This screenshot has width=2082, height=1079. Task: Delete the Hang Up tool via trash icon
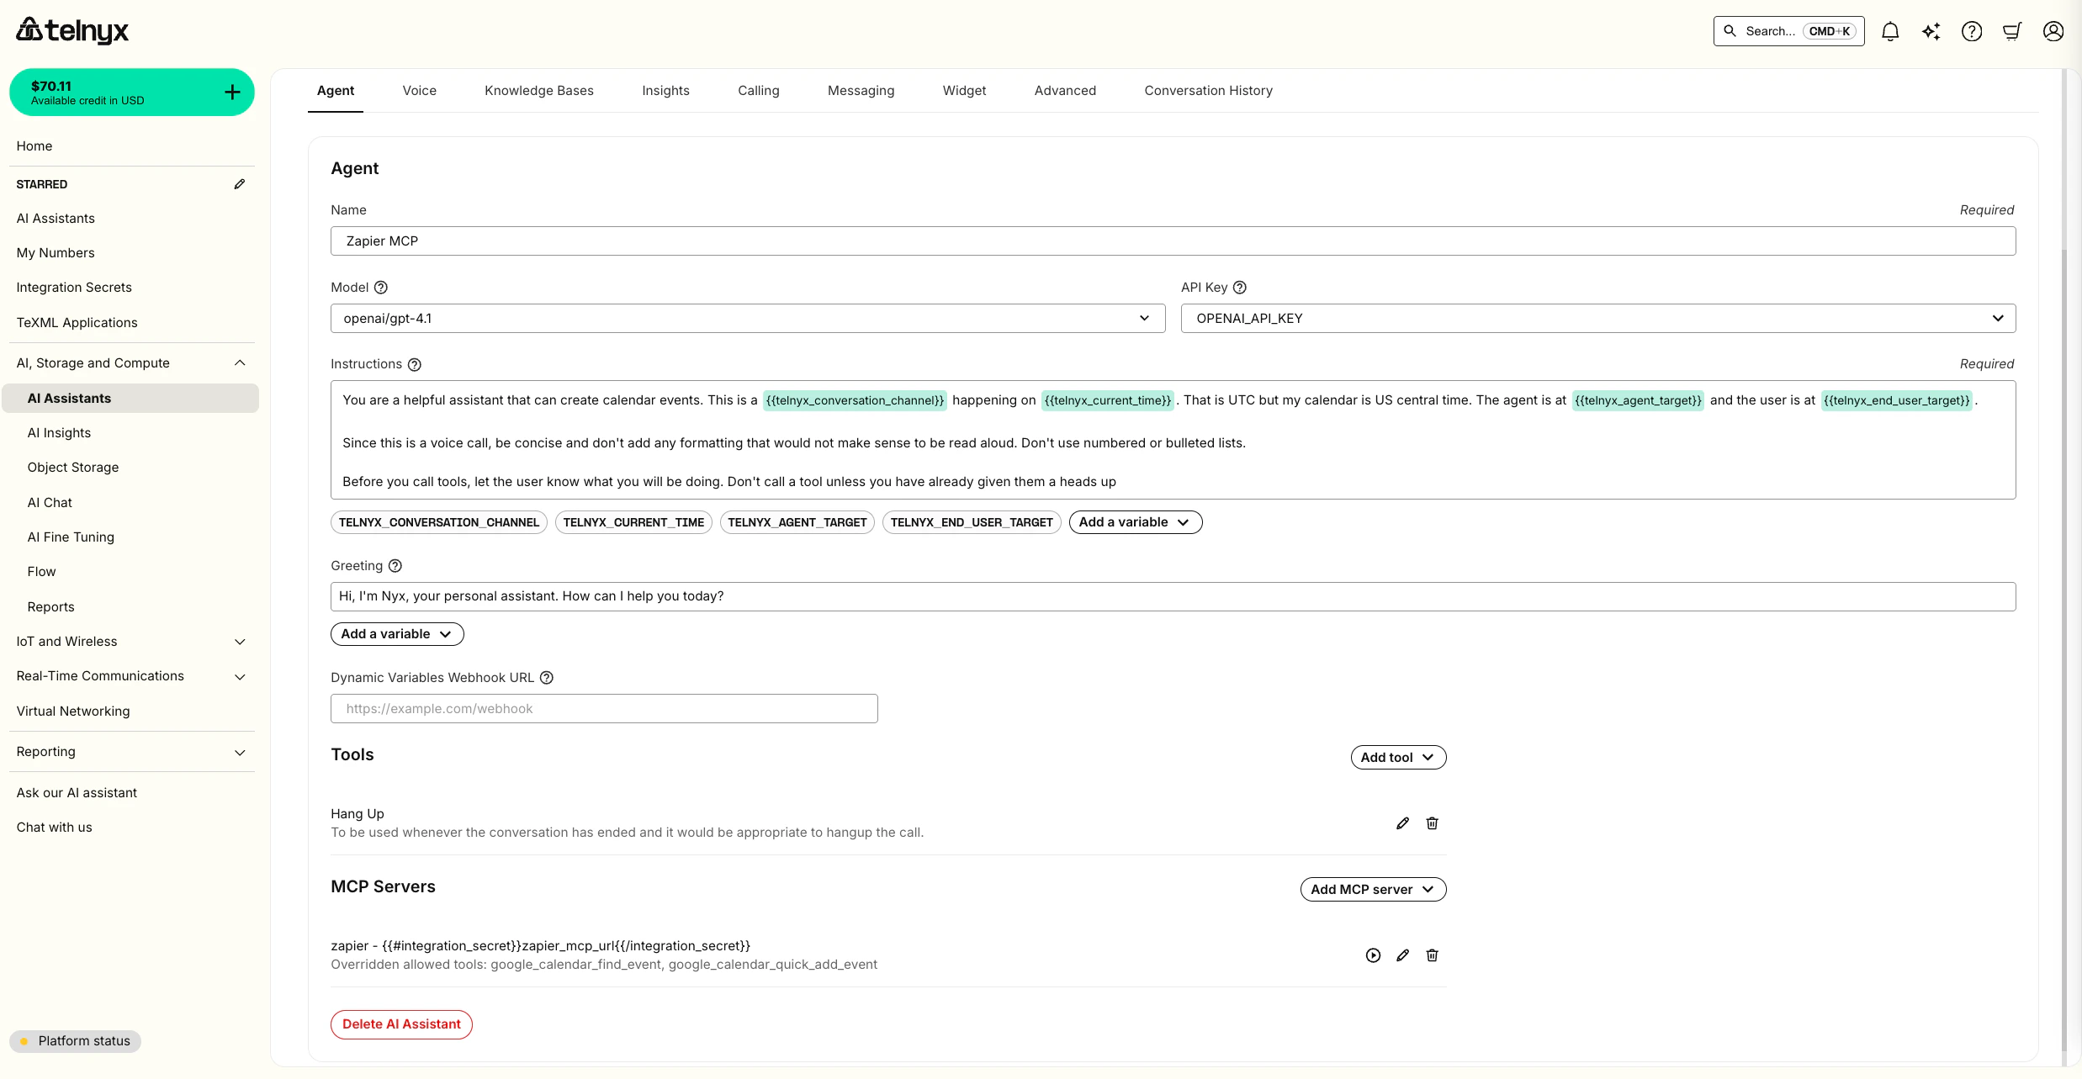[x=1432, y=822]
